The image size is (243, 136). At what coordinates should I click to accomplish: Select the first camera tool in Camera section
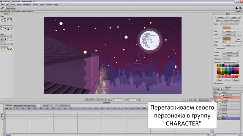coord(2,44)
